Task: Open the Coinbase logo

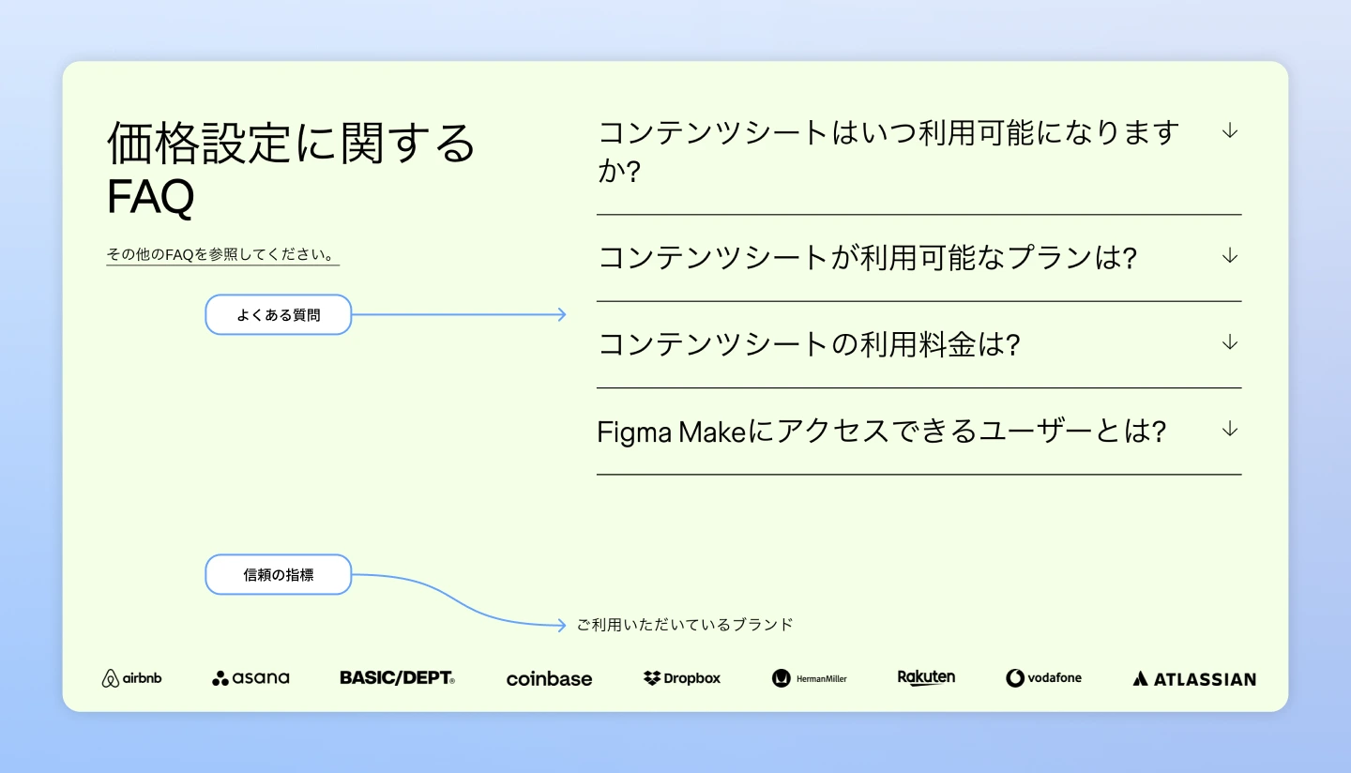Action: (x=549, y=678)
